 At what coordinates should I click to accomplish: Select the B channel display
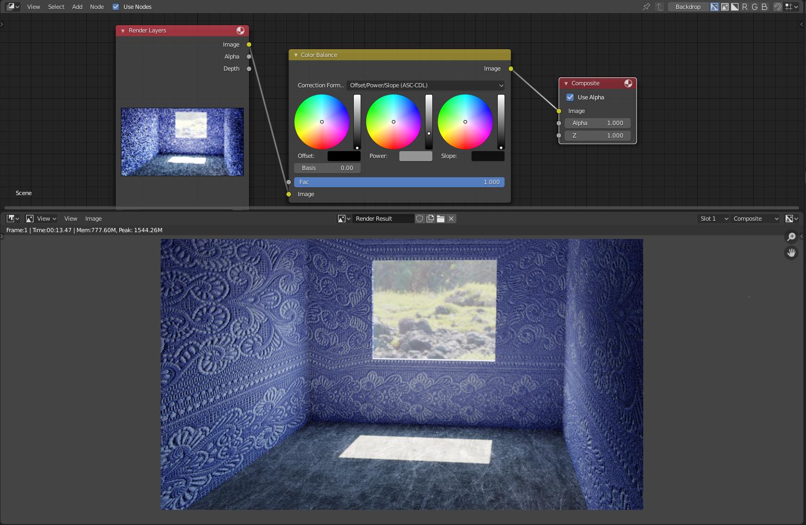coord(764,7)
